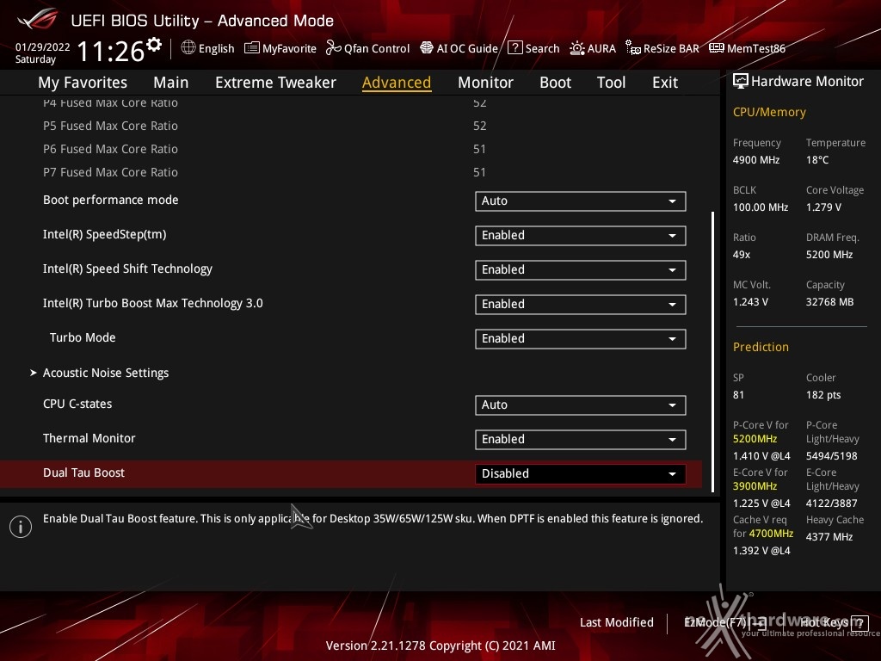Click the Search button label
881x661 pixels.
tap(542, 48)
